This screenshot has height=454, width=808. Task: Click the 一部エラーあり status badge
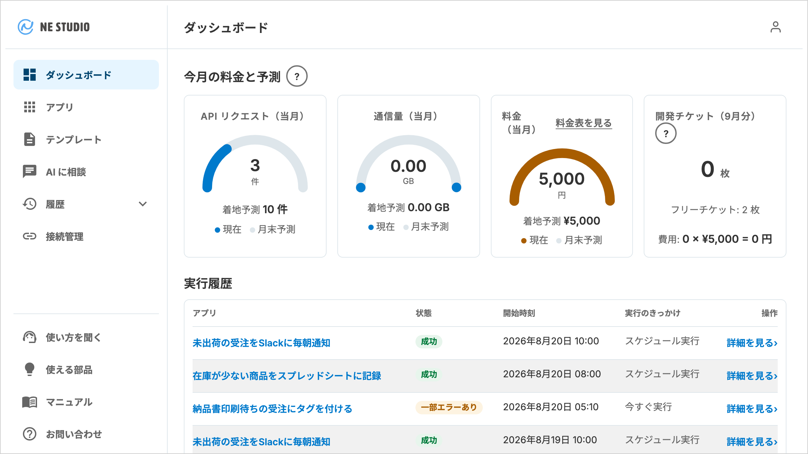tap(449, 407)
